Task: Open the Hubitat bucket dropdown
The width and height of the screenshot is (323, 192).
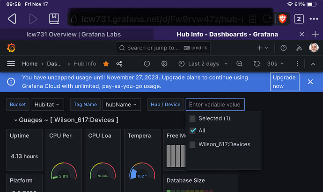Action: point(47,105)
